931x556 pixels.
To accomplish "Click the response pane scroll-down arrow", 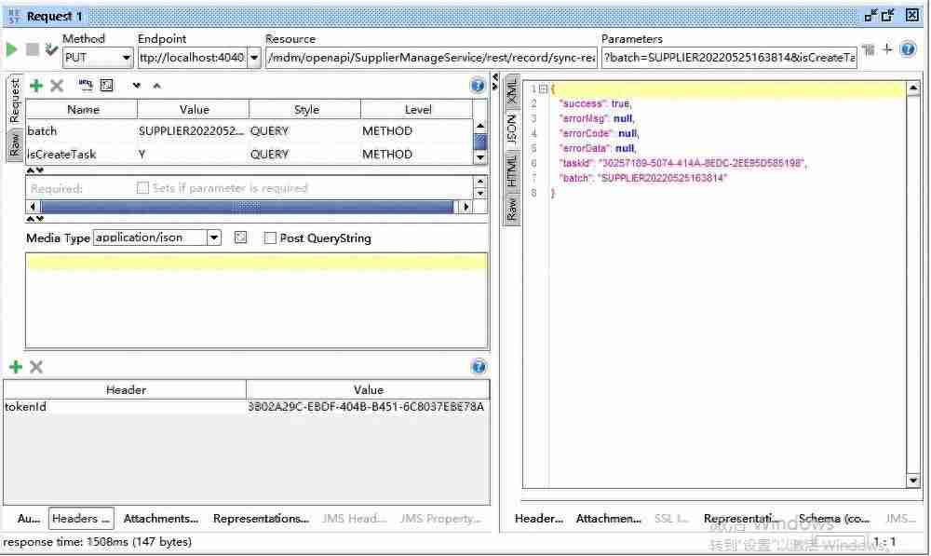I will [x=913, y=480].
